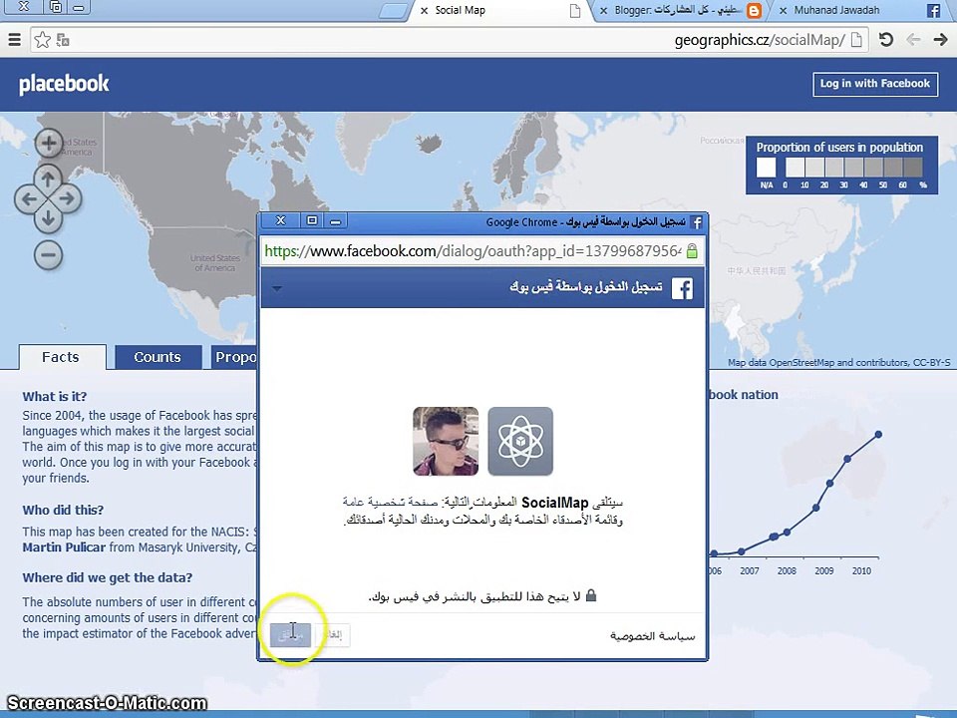Click the translate page icon in address bar
This screenshot has width=957, height=718.
click(x=62, y=40)
